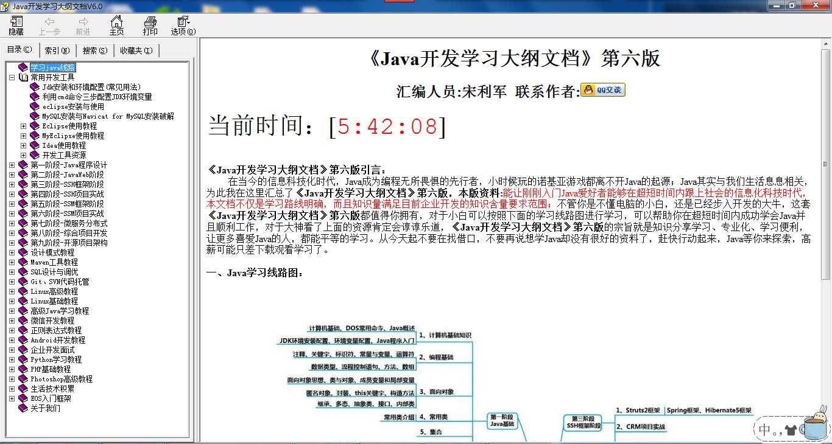Select PHP基础教程 entry

51,369
